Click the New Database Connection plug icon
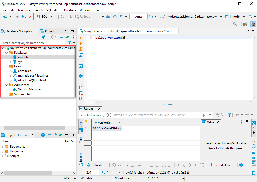Image resolution: width=257 pixels, height=182 pixels. (x=5, y=17)
